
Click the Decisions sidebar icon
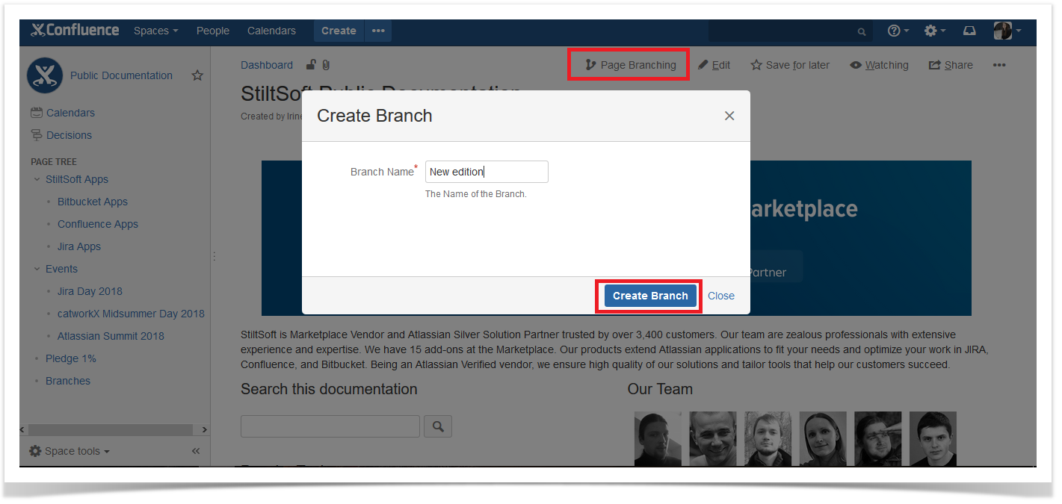37,135
